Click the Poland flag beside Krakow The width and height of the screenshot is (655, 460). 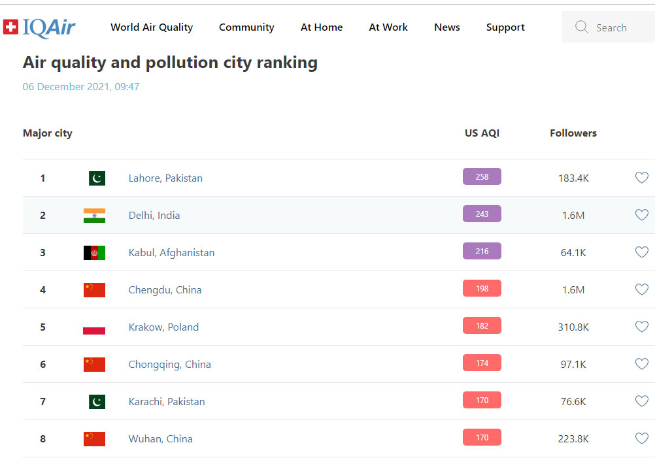(x=94, y=327)
